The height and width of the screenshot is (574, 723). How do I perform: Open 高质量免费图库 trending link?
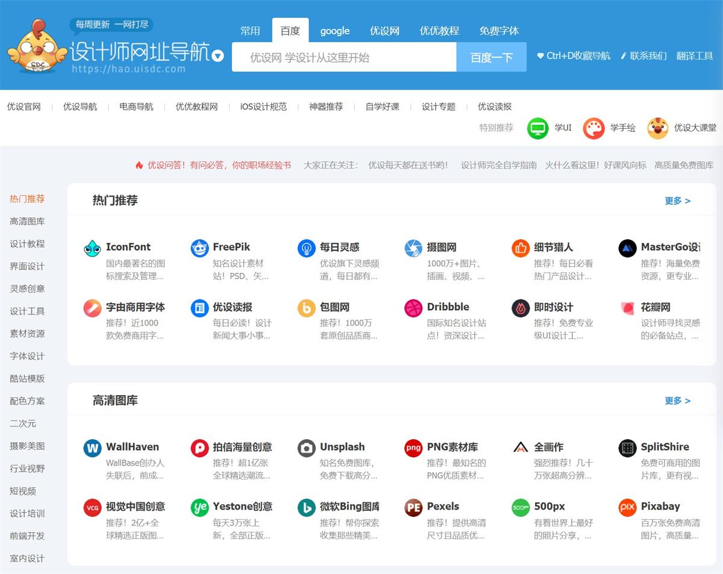click(x=684, y=165)
